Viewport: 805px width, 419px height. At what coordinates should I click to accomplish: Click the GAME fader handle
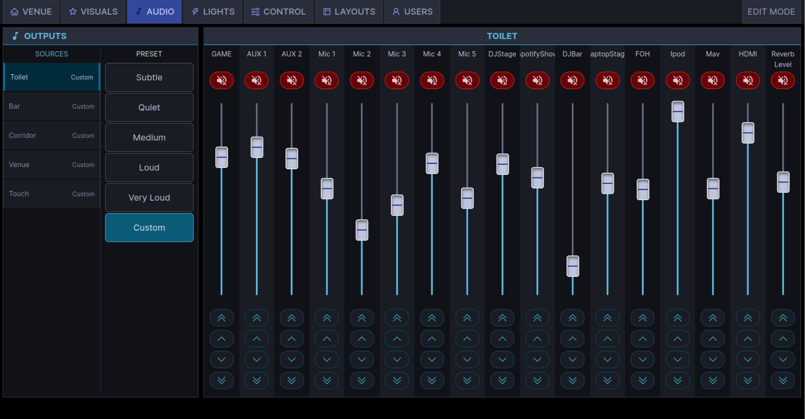[221, 157]
